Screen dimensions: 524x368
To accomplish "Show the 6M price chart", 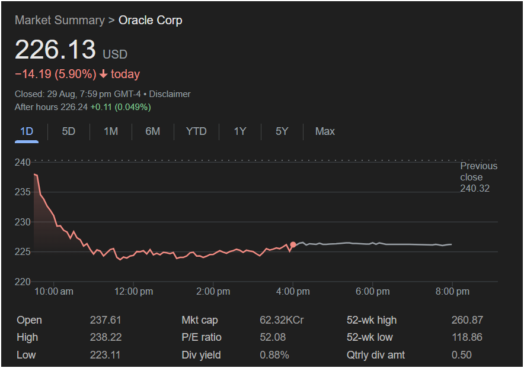I will 153,131.
